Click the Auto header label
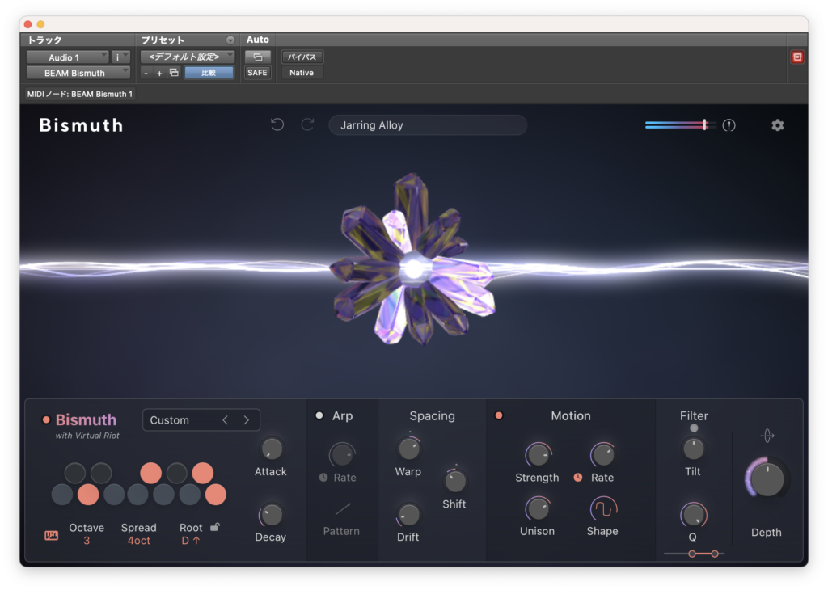Image resolution: width=828 pixels, height=590 pixels. pos(258,40)
